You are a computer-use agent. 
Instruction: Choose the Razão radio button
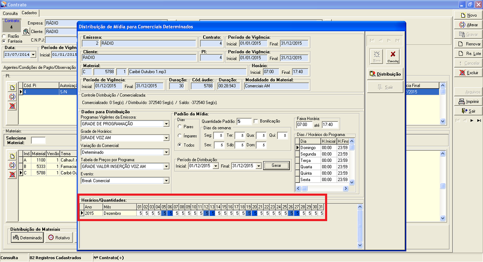(x=4, y=36)
